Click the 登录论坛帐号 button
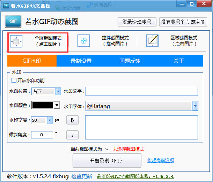 click(x=137, y=22)
